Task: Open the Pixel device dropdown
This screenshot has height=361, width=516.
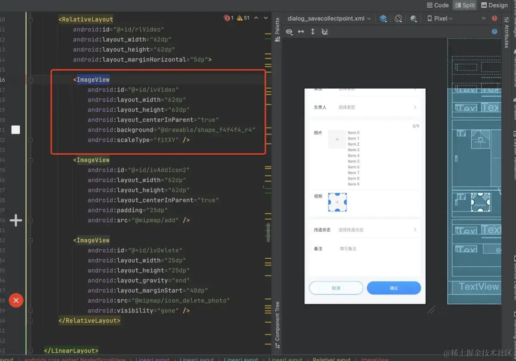Action: tap(440, 18)
